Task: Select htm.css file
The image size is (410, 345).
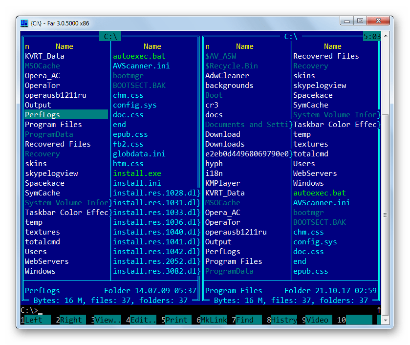Action: point(128,164)
